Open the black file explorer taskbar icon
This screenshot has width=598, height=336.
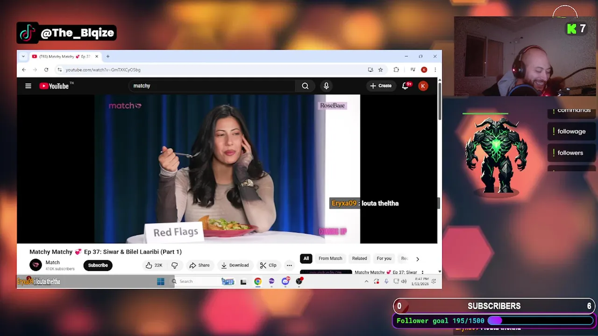[x=243, y=281]
